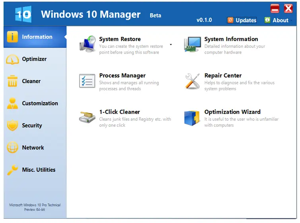The height and width of the screenshot is (223, 300).
Task: Click the System Information monitor icon
Action: [x=193, y=45]
